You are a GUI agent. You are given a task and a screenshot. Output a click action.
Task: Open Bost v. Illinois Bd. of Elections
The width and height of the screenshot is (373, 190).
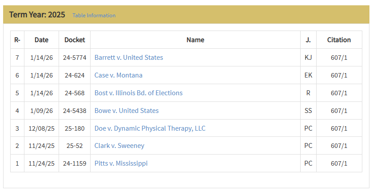pos(138,93)
